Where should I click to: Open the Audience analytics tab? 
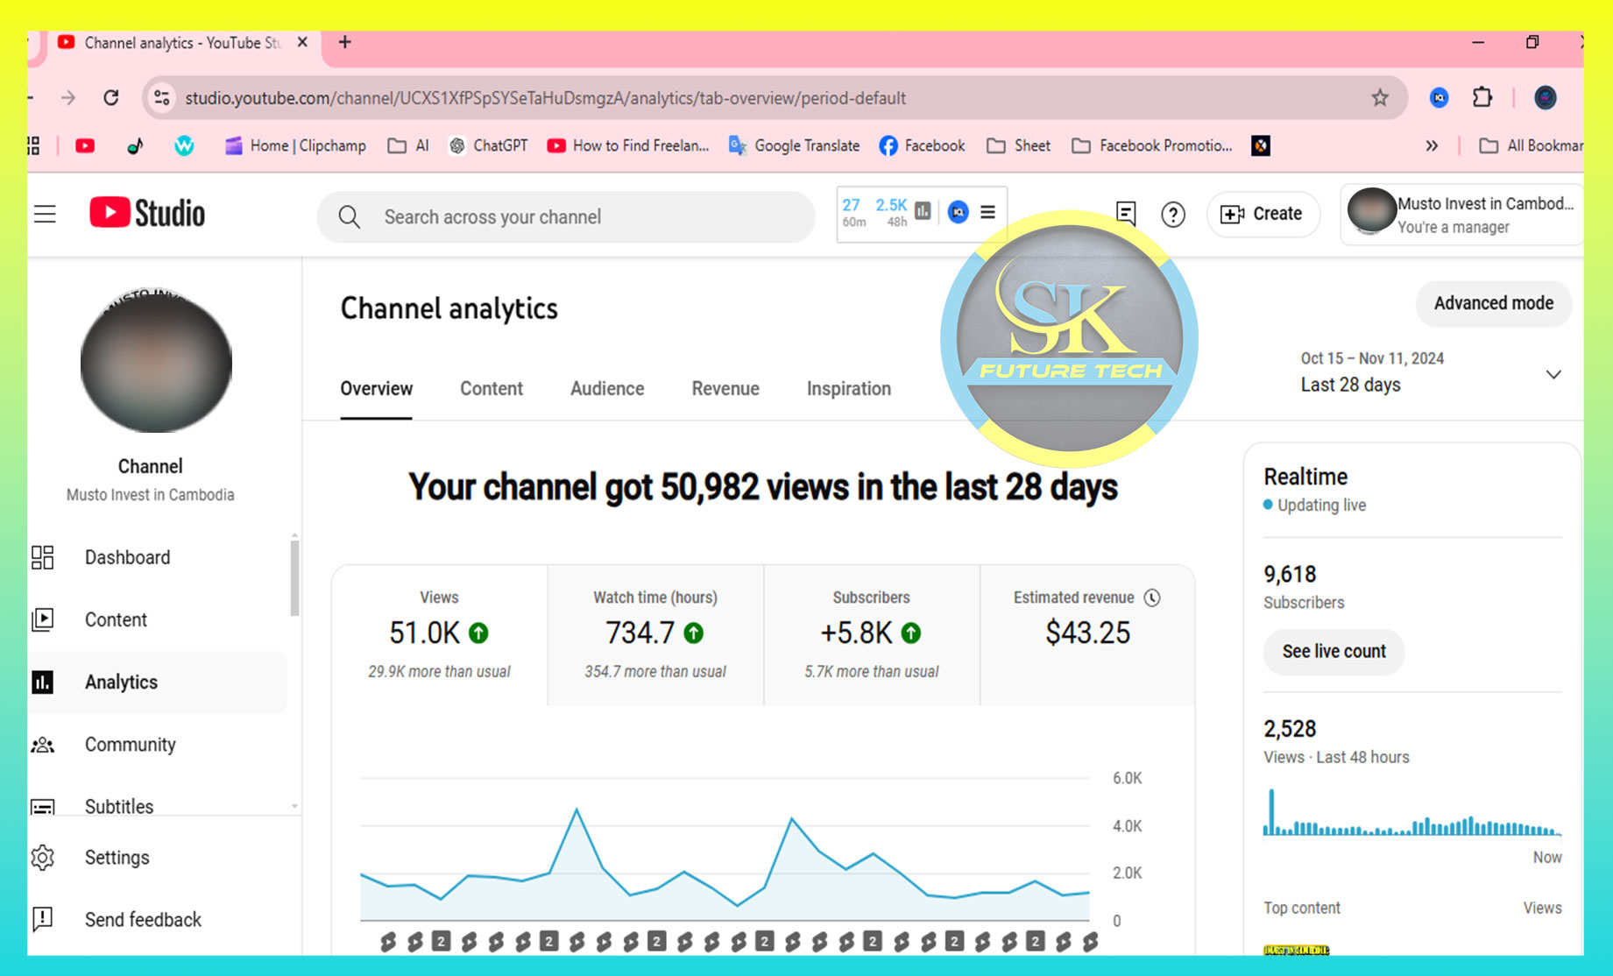pos(606,388)
